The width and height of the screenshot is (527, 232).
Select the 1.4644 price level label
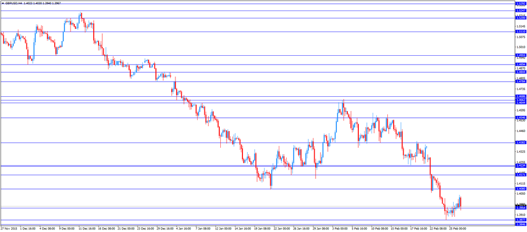(521, 103)
